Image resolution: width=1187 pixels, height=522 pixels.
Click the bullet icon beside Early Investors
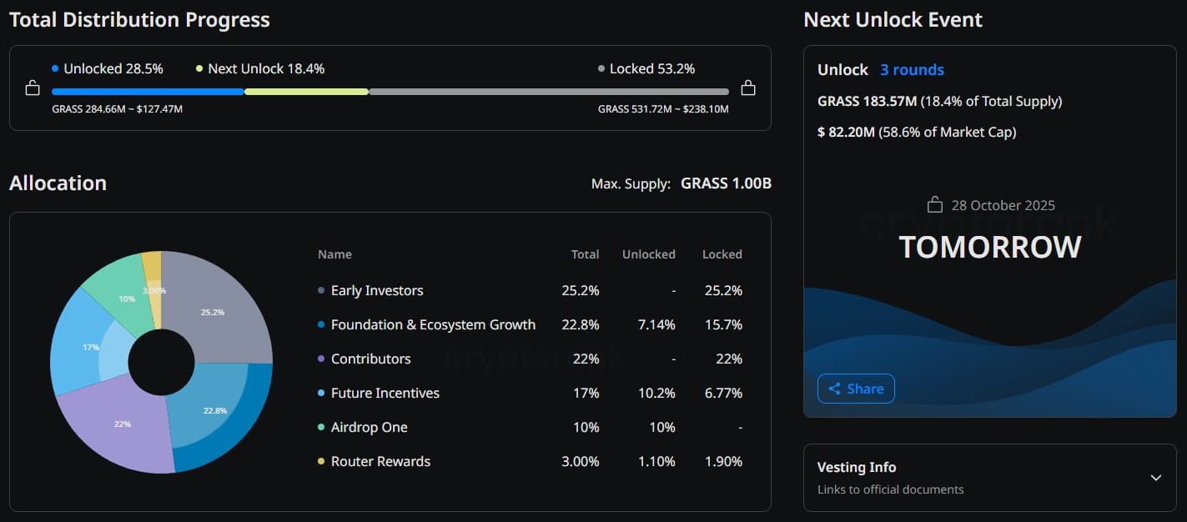(x=320, y=290)
